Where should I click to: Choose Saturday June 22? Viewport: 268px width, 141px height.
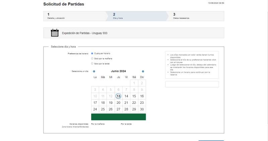134,103
